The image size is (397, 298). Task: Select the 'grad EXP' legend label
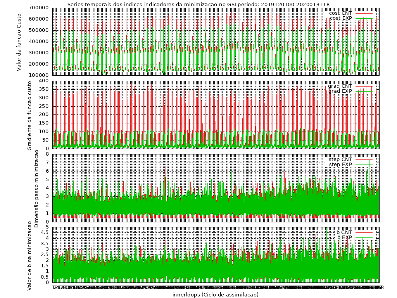pyautogui.click(x=340, y=91)
